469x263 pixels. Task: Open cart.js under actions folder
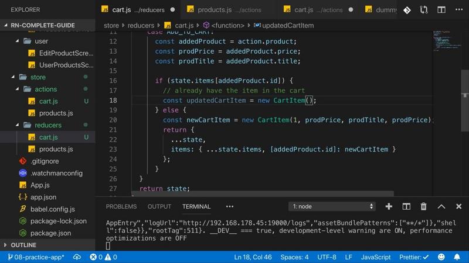tap(48, 101)
